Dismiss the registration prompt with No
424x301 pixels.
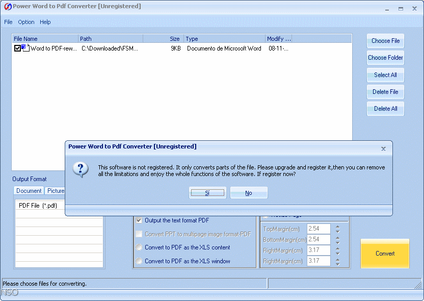coord(248,192)
